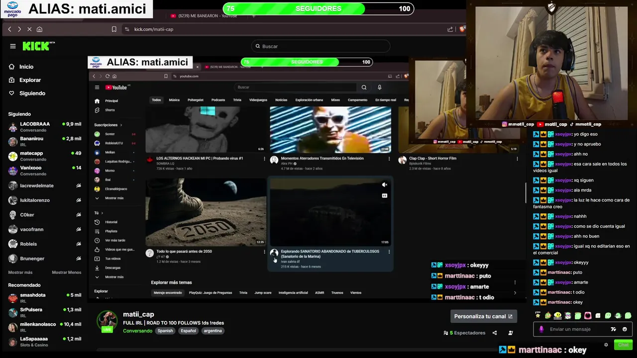Pick the white square face emote
This screenshot has width=637, height=358.
pos(598,315)
